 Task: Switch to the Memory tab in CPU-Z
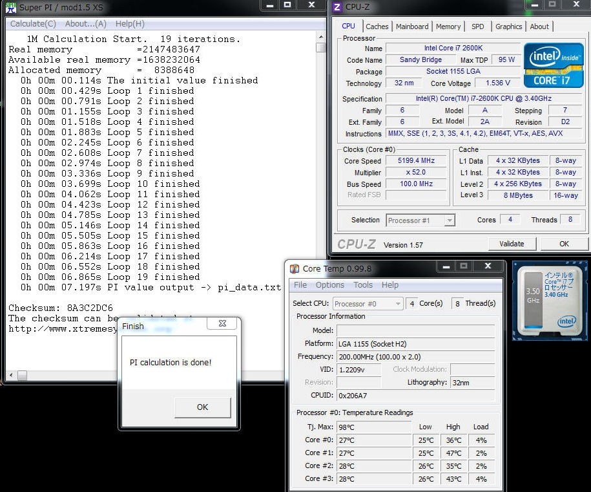coord(448,27)
